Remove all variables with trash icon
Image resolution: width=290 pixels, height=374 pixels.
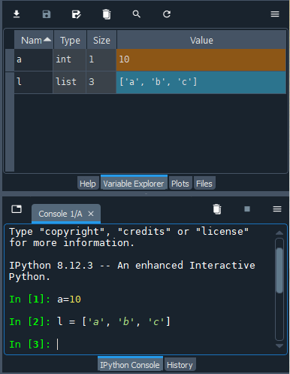(107, 14)
